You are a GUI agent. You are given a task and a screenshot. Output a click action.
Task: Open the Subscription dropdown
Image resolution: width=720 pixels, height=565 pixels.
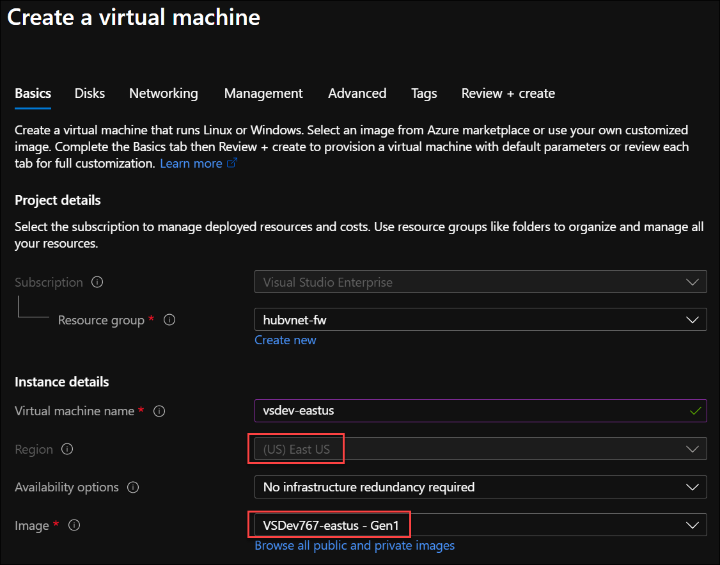click(x=480, y=282)
